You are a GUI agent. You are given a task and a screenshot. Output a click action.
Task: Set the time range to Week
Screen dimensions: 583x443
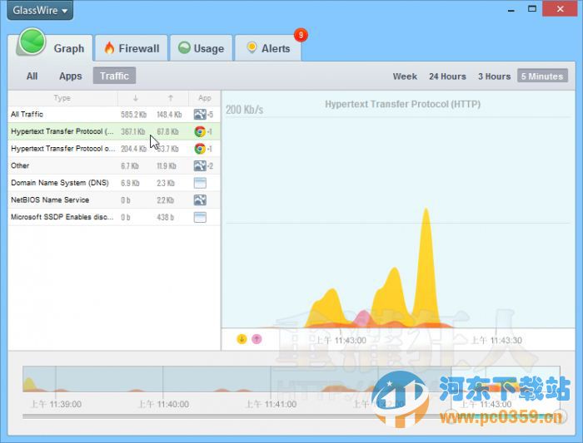405,76
